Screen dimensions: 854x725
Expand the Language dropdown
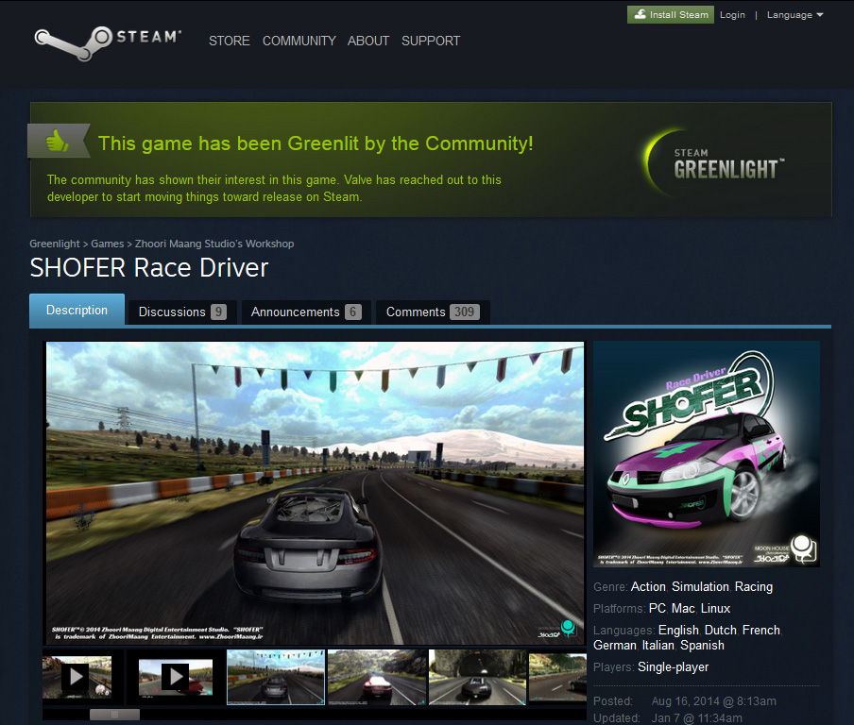point(794,15)
